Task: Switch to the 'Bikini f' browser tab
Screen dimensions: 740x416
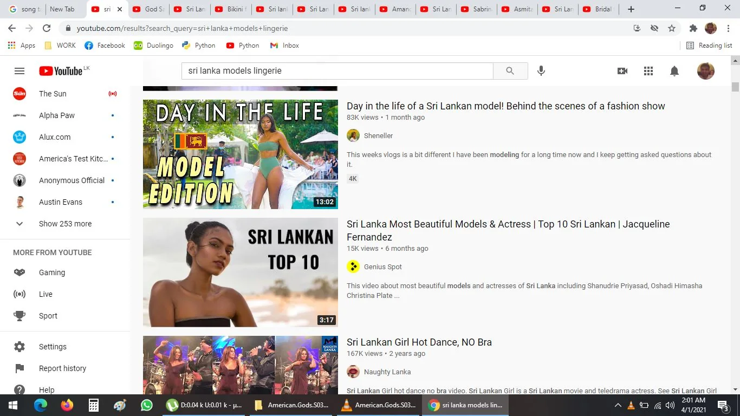Action: tap(231, 9)
